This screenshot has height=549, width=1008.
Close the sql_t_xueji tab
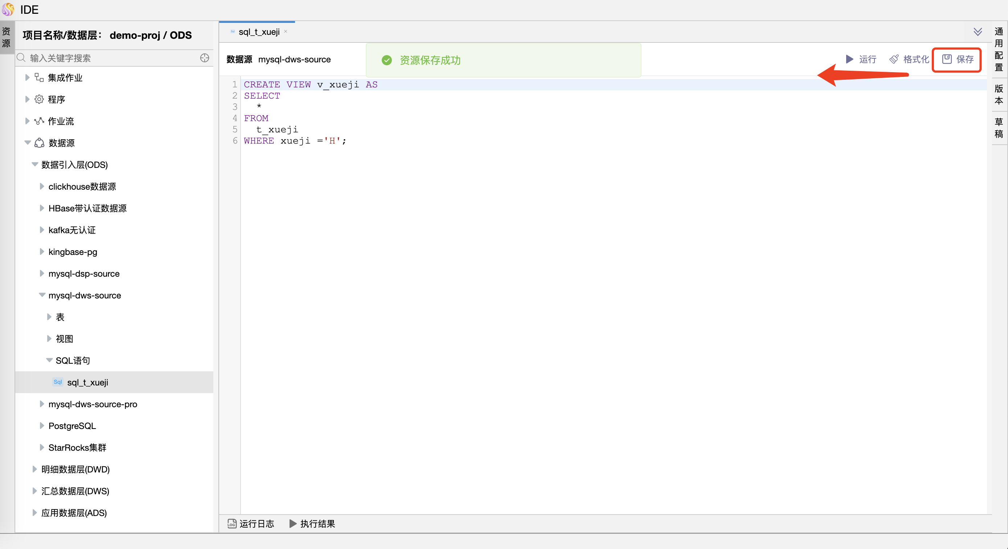pyautogui.click(x=286, y=31)
